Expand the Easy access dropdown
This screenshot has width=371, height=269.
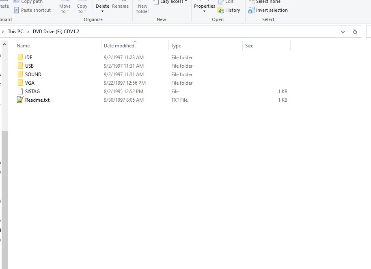pyautogui.click(x=186, y=2)
